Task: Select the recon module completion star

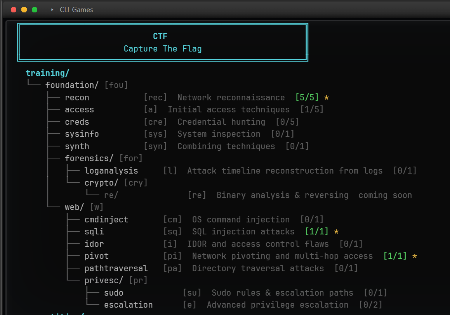Action: [326, 98]
